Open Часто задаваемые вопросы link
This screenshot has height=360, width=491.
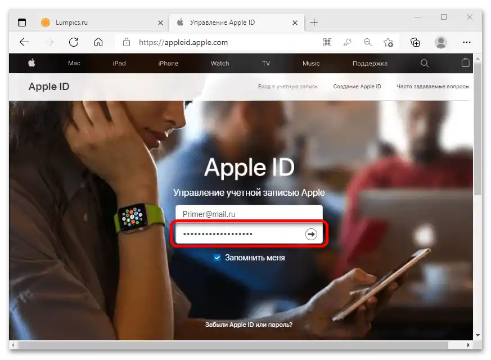click(x=433, y=87)
